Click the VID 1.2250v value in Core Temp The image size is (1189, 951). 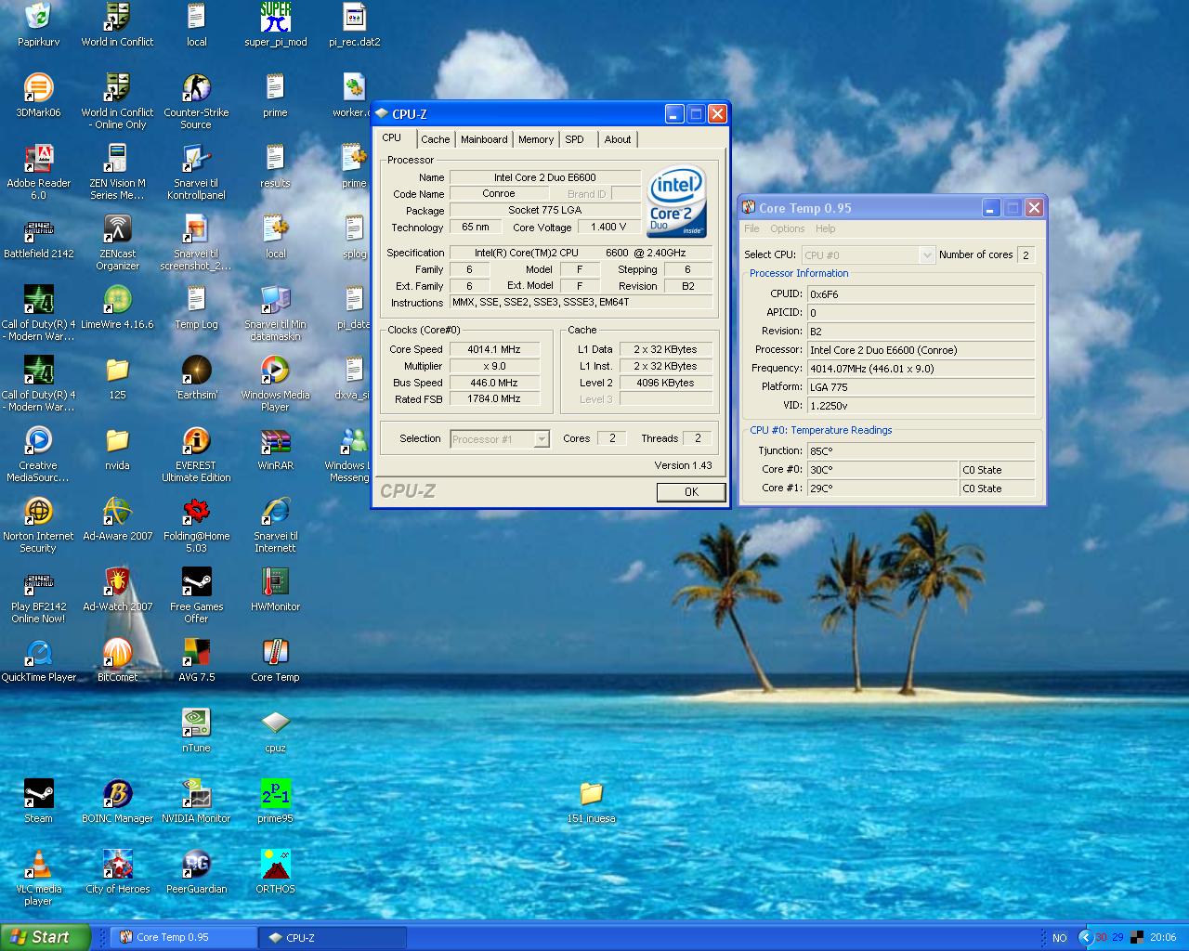[x=921, y=405]
